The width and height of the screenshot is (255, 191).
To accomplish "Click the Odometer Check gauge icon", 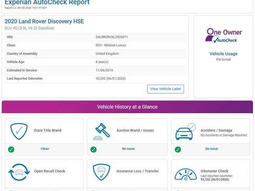I will (186, 174).
